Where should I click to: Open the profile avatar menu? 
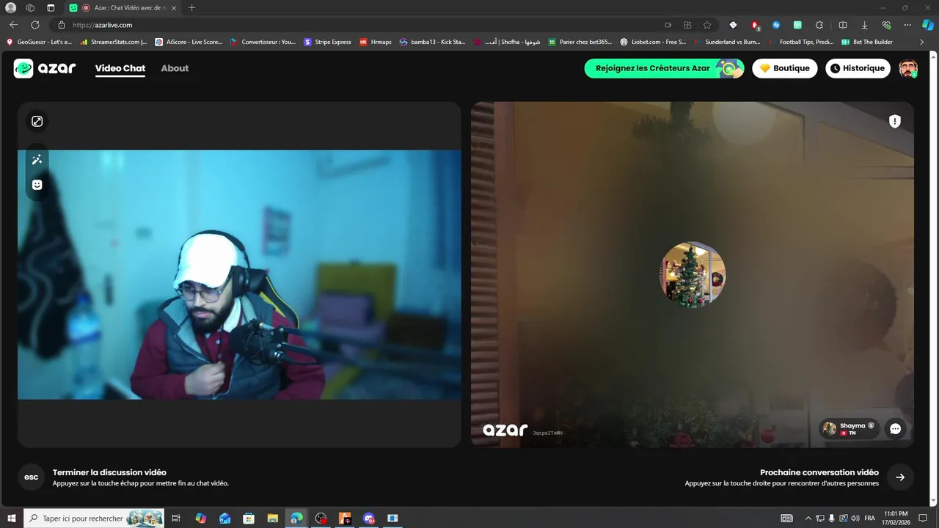(x=908, y=68)
